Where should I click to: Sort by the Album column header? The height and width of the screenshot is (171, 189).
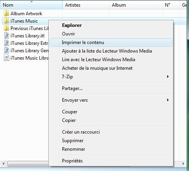coord(136,5)
